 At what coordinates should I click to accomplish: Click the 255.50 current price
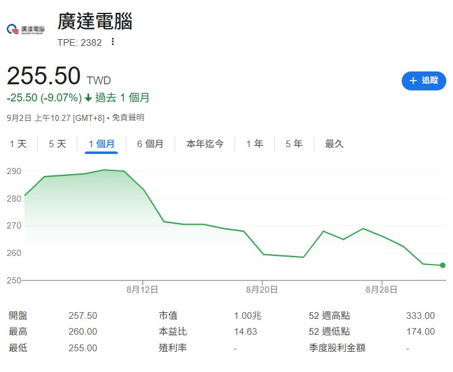[x=43, y=76]
